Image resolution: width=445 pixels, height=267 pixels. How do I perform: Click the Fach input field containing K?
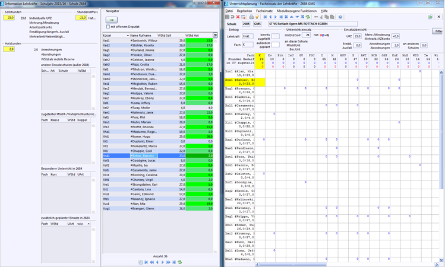pyautogui.click(x=248, y=44)
